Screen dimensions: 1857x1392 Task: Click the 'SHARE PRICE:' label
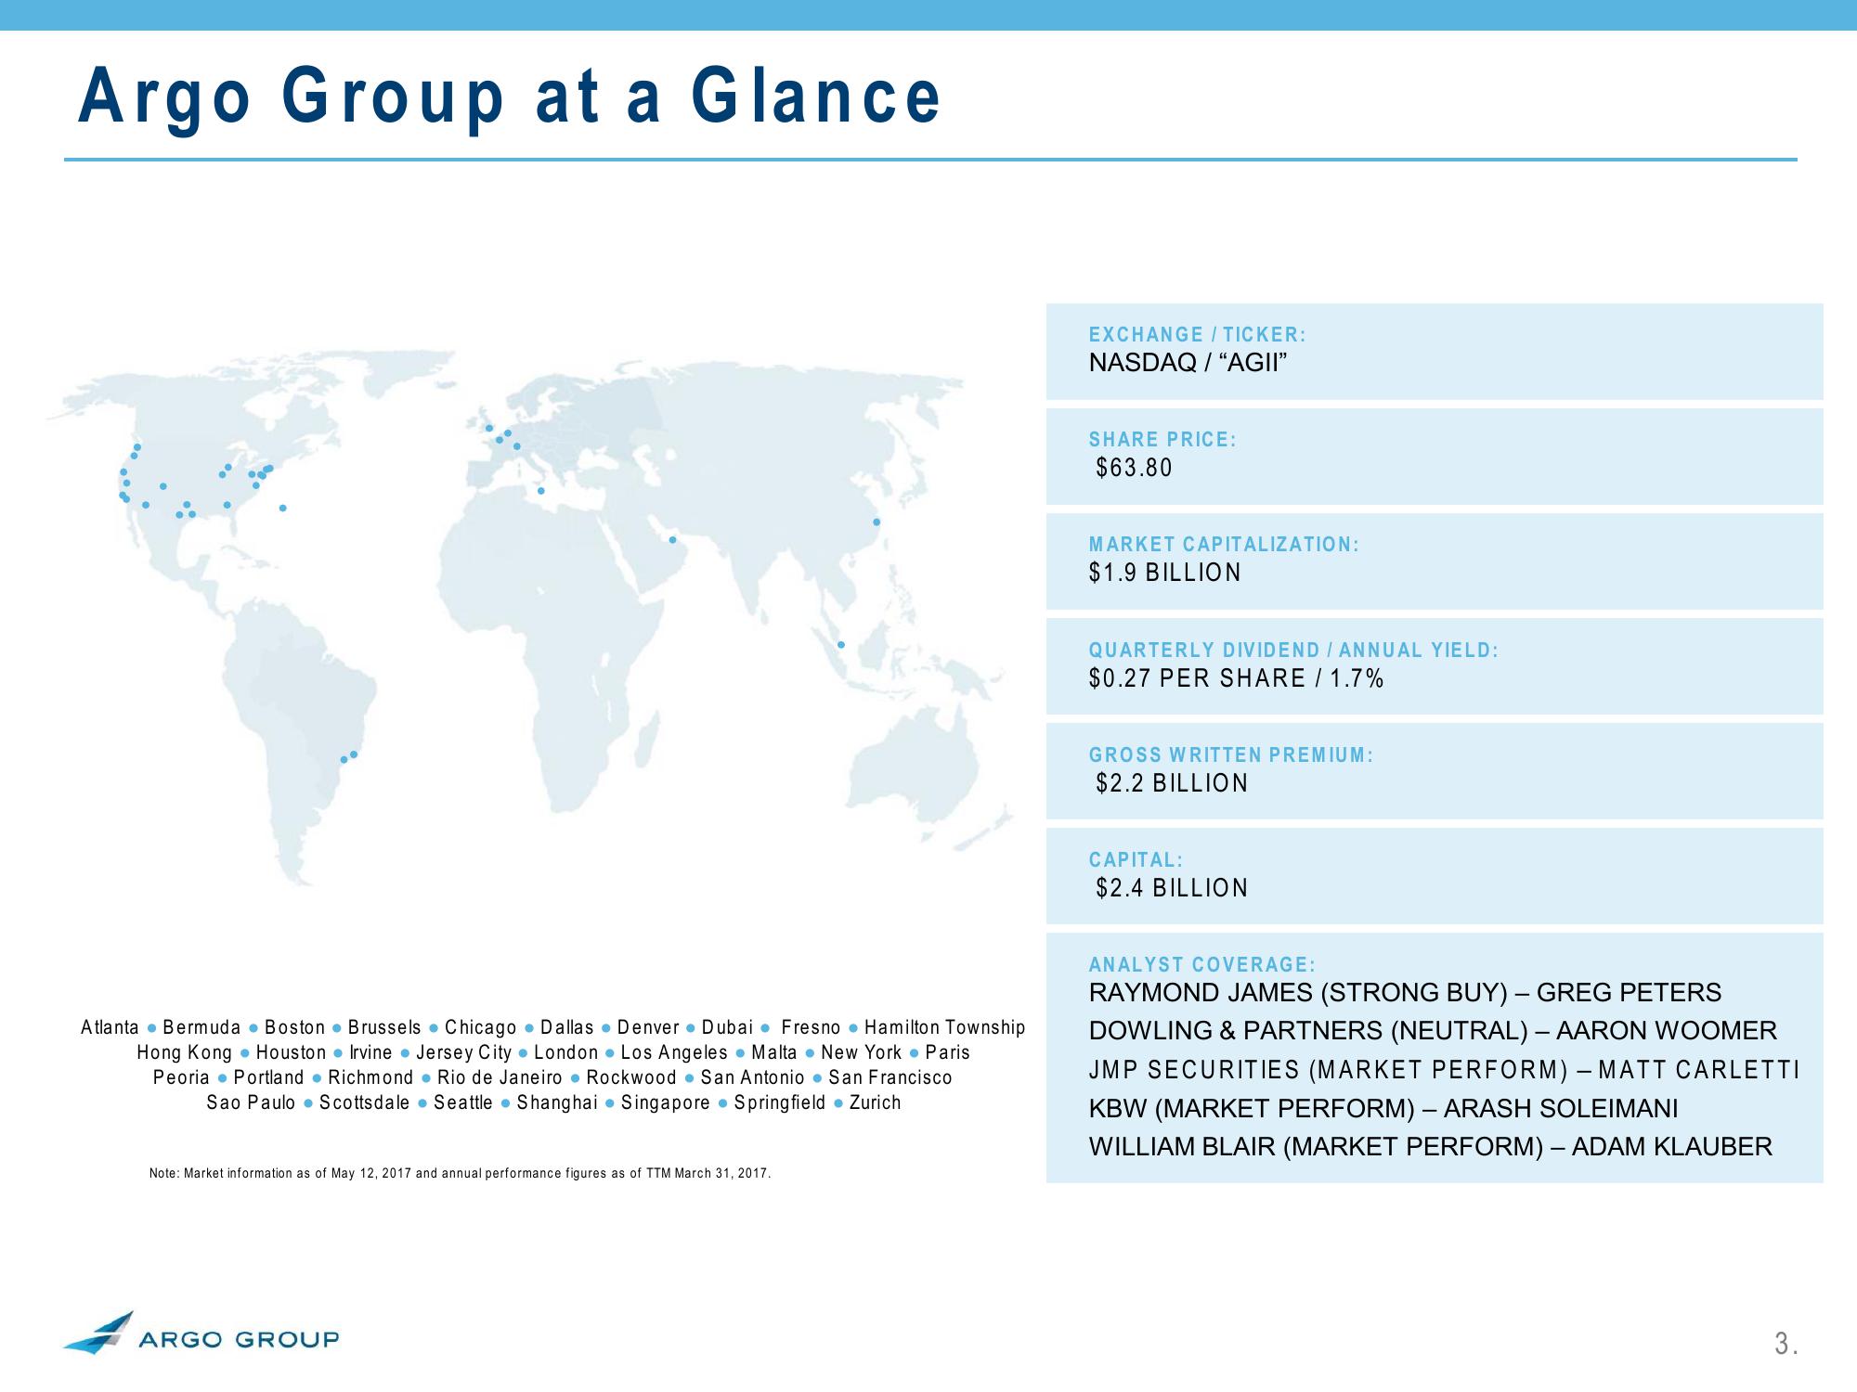[1162, 439]
